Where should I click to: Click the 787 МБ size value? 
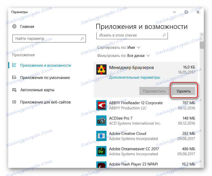[189, 103]
